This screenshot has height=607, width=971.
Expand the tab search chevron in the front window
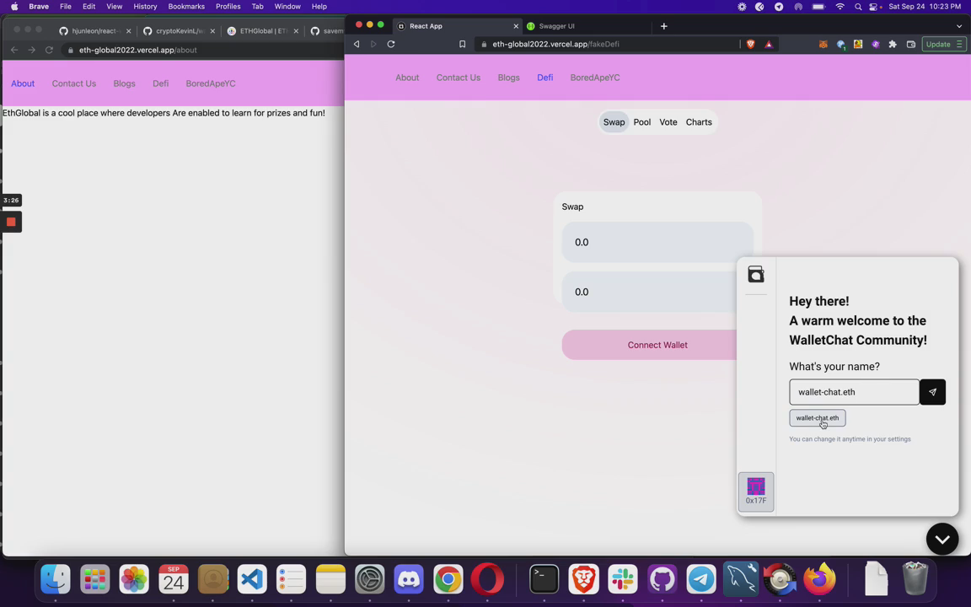tap(959, 26)
